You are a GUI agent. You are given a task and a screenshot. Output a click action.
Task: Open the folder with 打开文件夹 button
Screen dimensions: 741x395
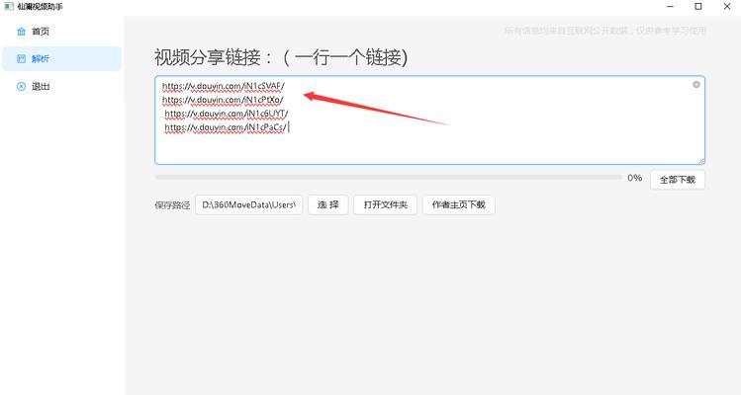pos(385,204)
